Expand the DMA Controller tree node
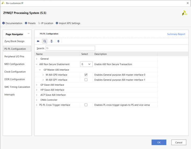Viewport: 191px width, 149px height. pos(37,100)
